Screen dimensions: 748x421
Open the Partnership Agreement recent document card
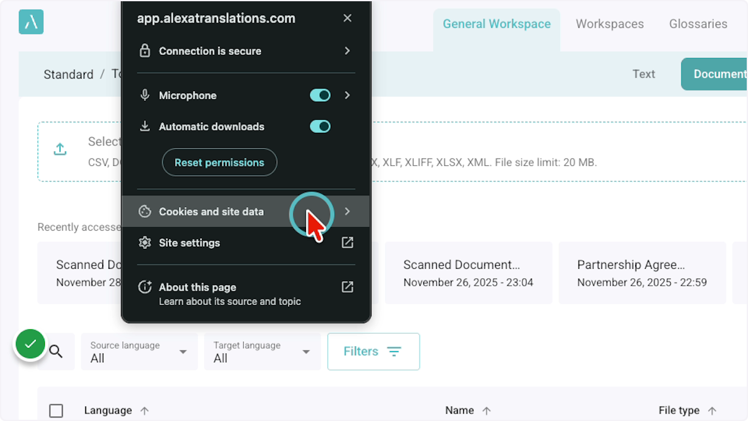(x=642, y=273)
